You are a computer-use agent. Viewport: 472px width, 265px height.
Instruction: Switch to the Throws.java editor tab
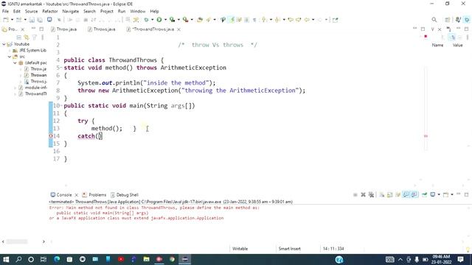(x=102, y=29)
